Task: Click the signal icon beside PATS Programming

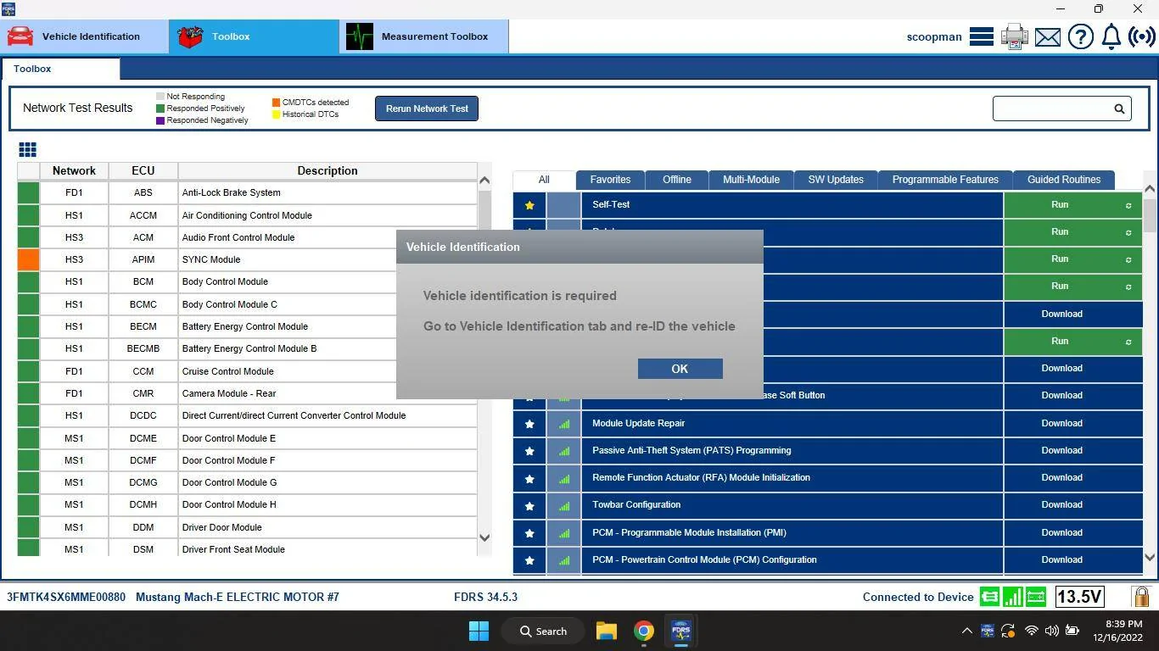Action: pos(564,451)
